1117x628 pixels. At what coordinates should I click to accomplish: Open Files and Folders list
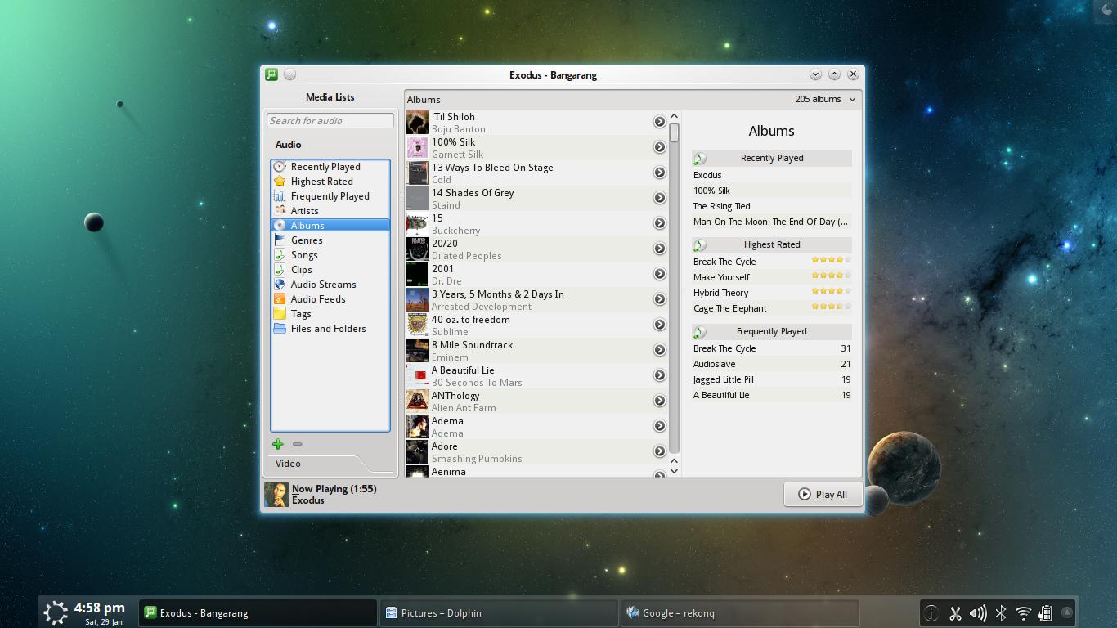(330, 329)
